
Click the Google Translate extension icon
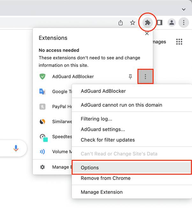click(x=42, y=92)
